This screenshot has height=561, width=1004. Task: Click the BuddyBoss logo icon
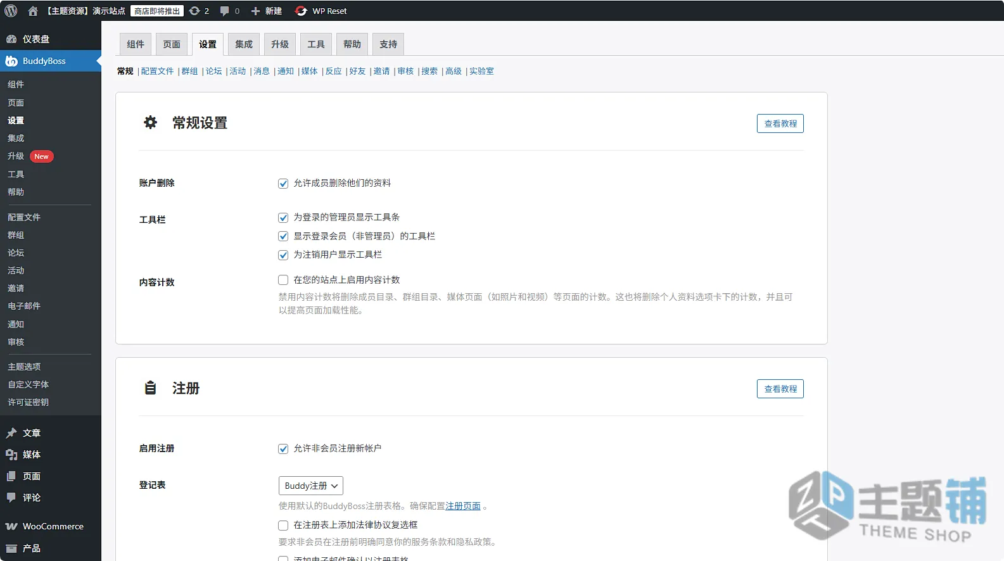[x=11, y=61]
